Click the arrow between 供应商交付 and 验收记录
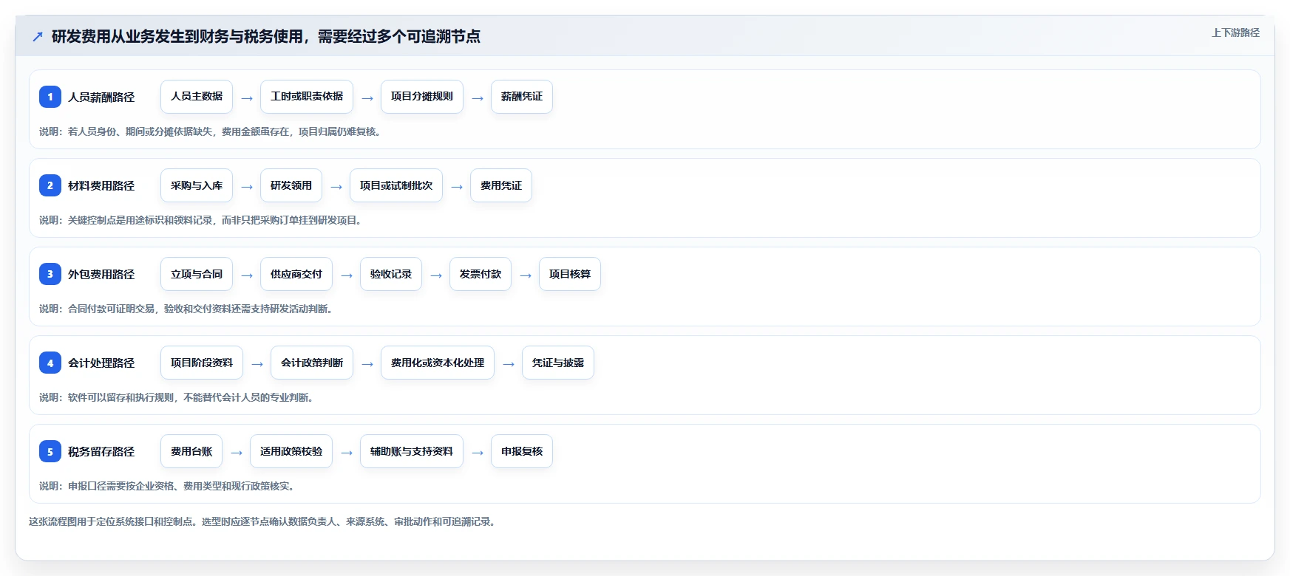 [x=347, y=275]
